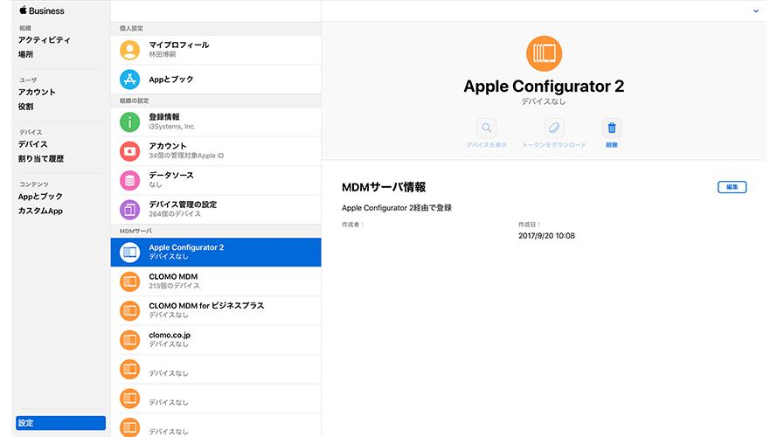Open 役割 in the sidebar

[25, 107]
